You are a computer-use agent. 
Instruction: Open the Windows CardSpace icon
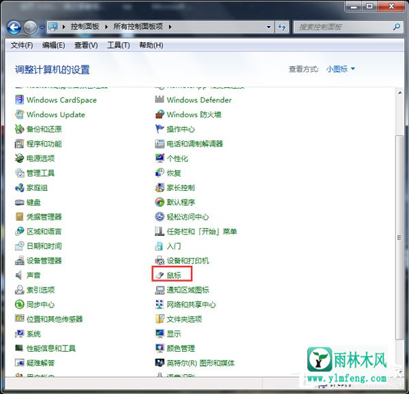(19, 100)
